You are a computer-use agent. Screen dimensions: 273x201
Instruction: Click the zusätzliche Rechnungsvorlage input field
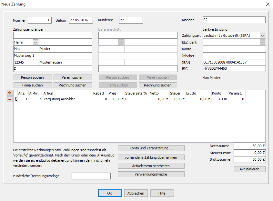(x=91, y=176)
